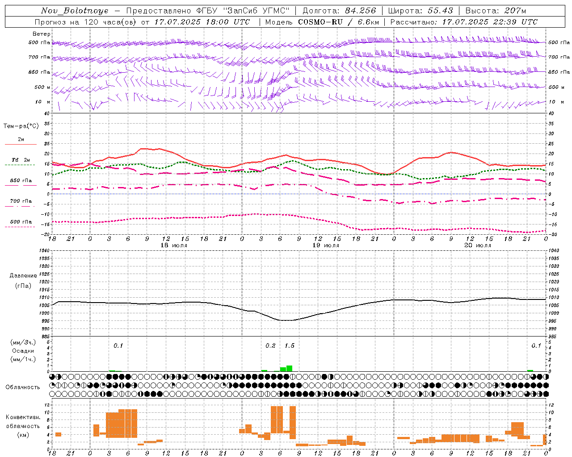Click the Облачность row label
Image resolution: width=572 pixels, height=457 pixels.
click(x=23, y=387)
